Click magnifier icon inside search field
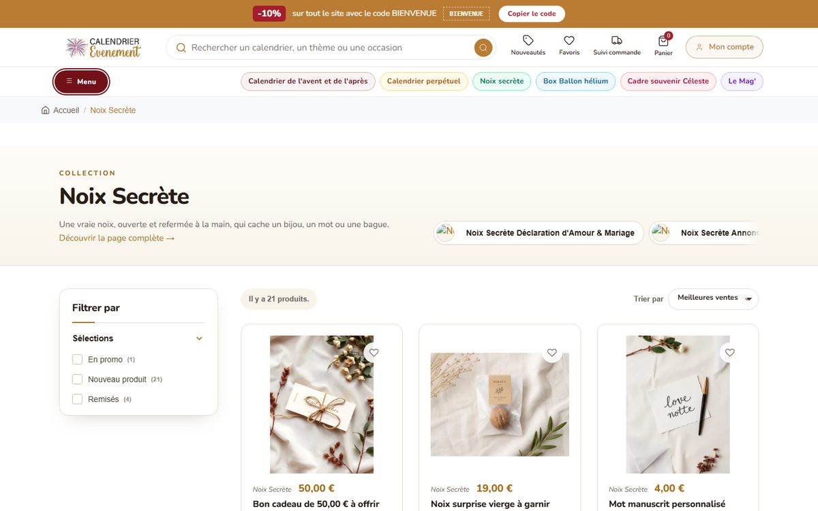This screenshot has width=818, height=511. point(181,48)
